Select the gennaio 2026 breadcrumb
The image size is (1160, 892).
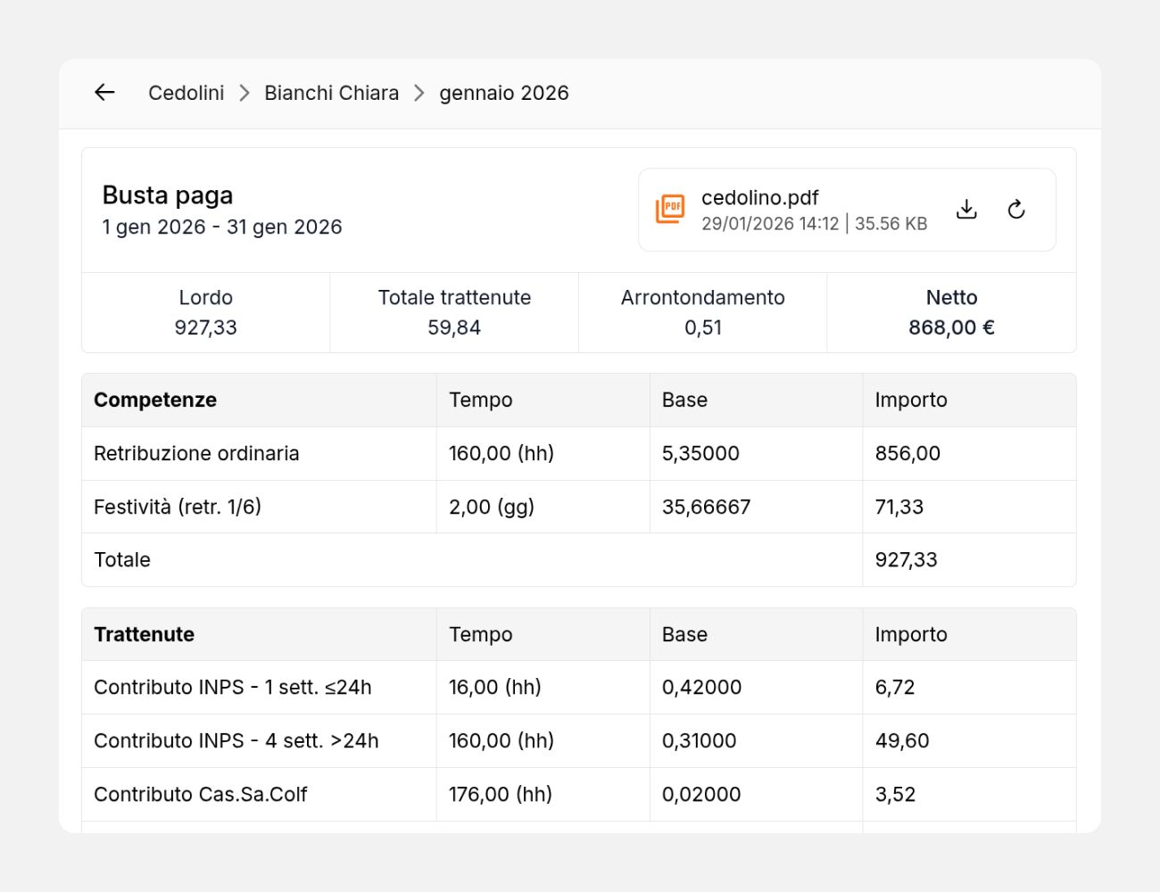click(503, 93)
